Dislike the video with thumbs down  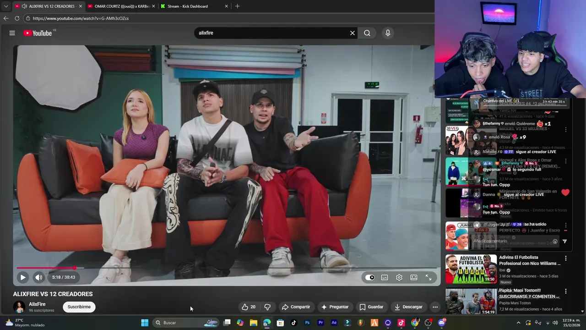267,307
